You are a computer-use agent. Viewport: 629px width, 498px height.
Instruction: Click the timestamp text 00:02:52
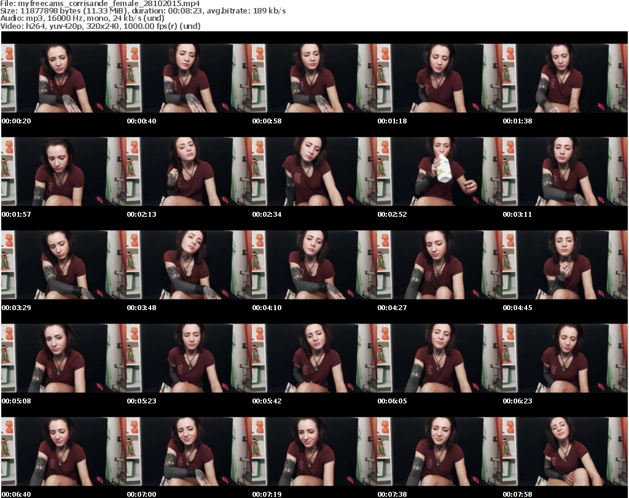[393, 214]
